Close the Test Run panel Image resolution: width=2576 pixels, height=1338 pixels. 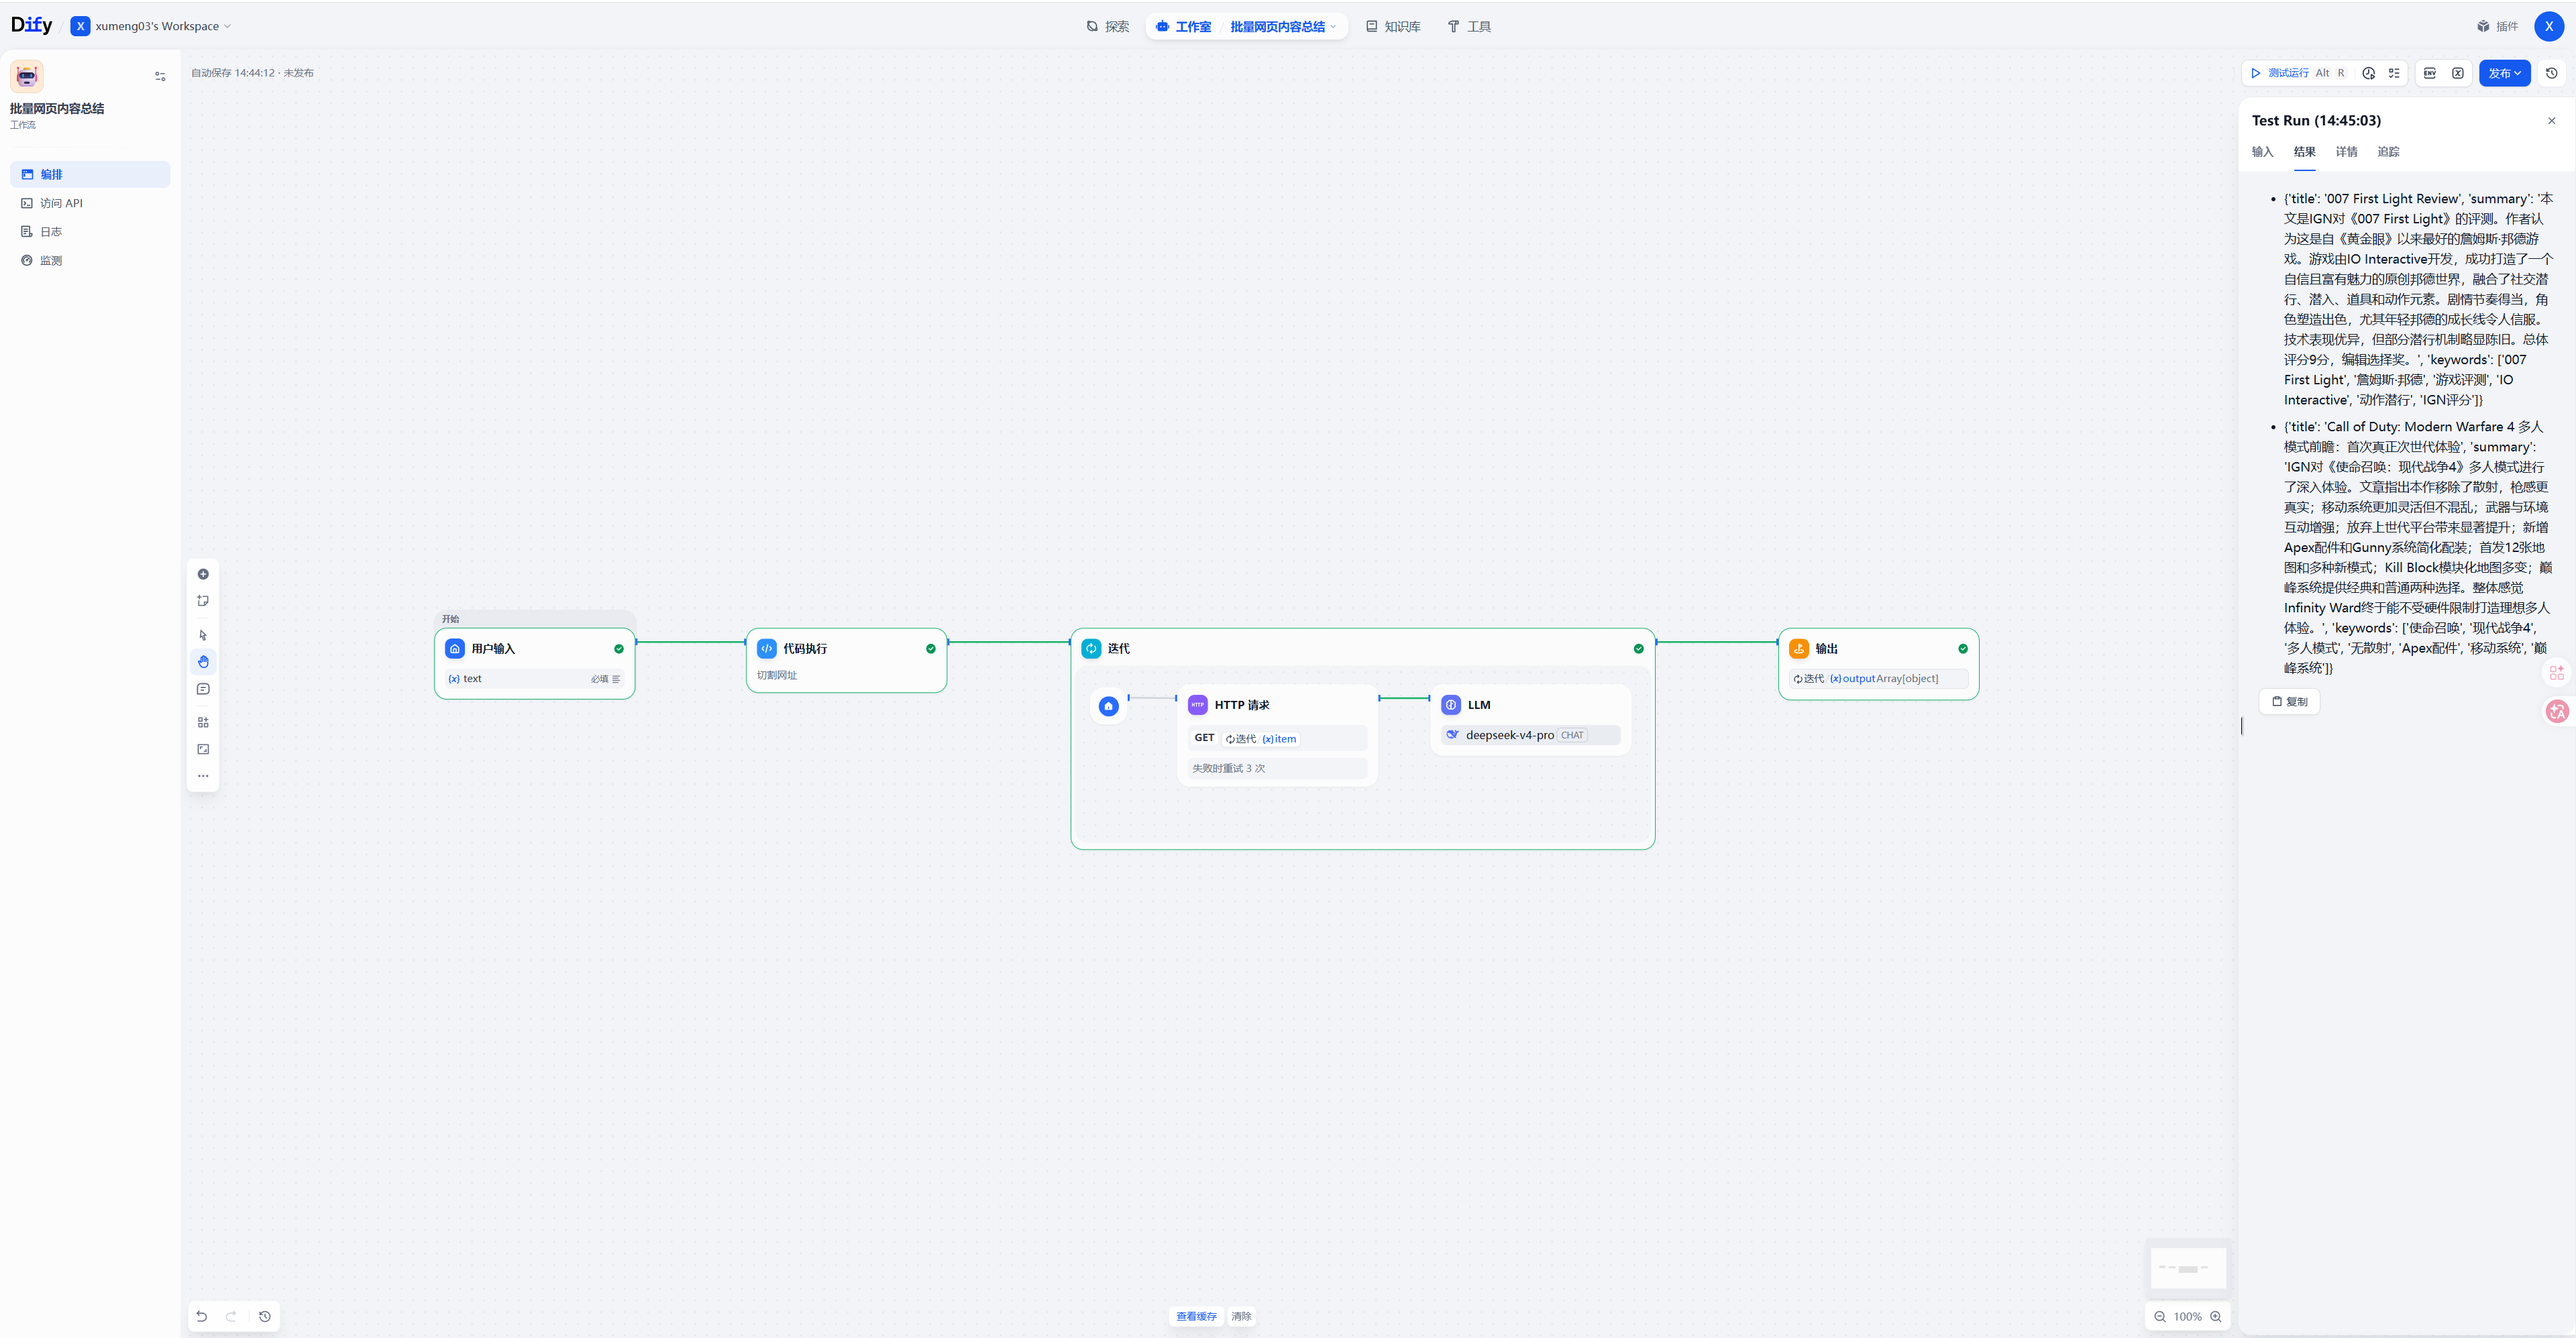(x=2551, y=121)
